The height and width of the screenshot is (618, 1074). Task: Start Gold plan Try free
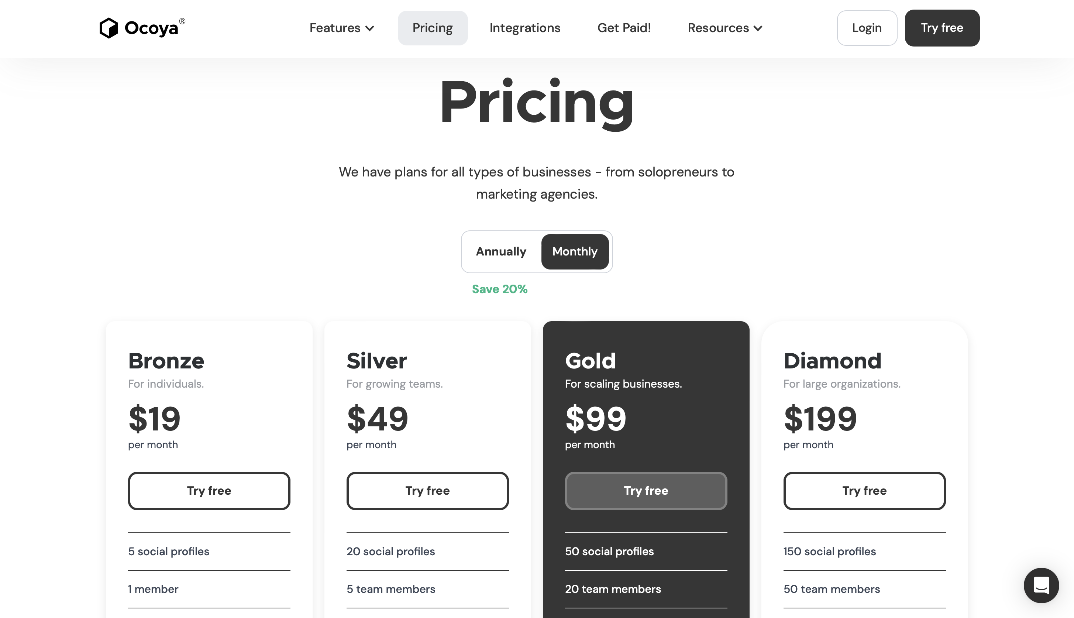(646, 491)
